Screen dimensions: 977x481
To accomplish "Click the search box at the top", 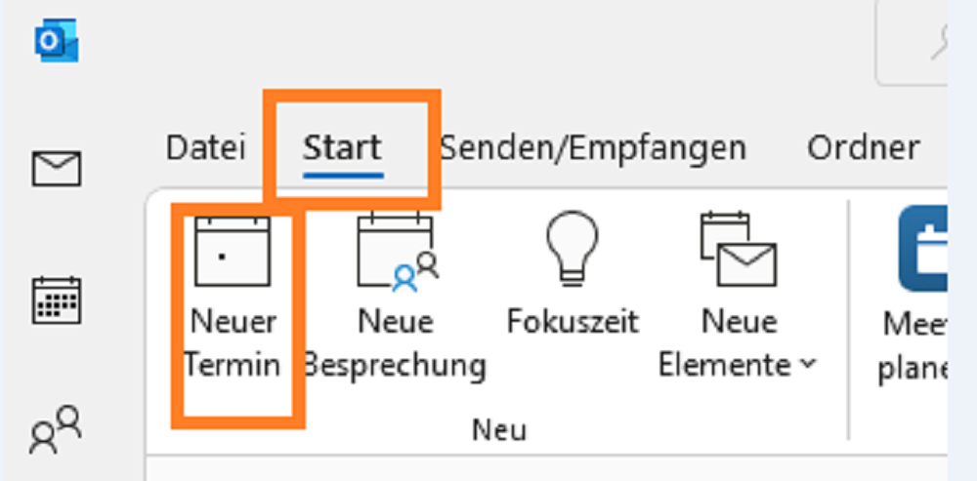I will (x=912, y=42).
